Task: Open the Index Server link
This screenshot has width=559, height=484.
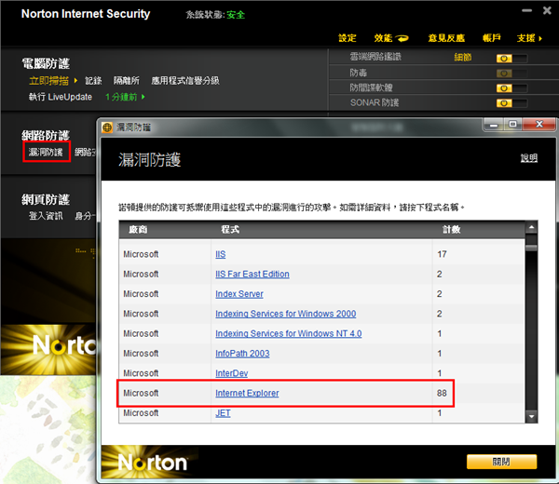Action: click(x=239, y=294)
